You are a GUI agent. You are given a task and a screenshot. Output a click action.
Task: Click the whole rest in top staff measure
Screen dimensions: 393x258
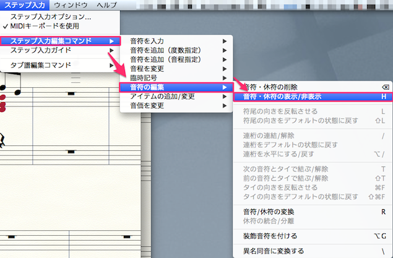(x=71, y=93)
